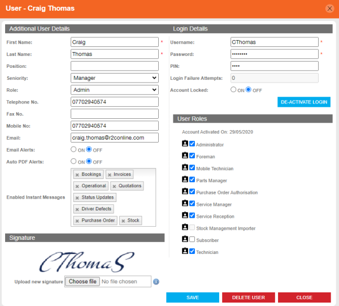Click the Save button
Screen dimensions: 339x306
192,298
